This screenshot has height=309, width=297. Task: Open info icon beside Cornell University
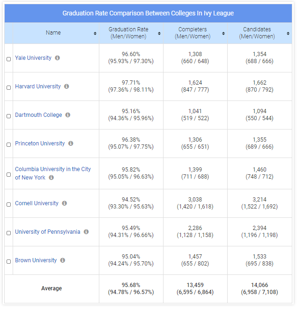click(x=65, y=203)
